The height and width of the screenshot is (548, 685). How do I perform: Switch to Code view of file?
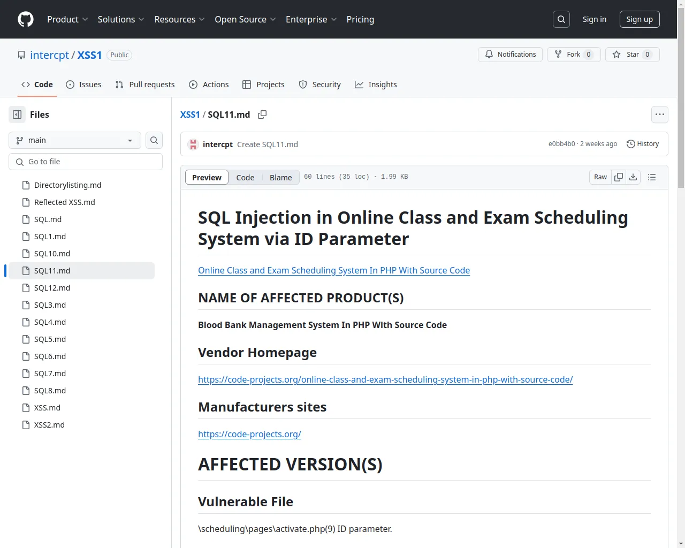point(245,177)
